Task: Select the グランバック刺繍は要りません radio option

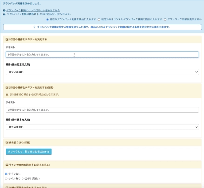Action: coord(165,19)
